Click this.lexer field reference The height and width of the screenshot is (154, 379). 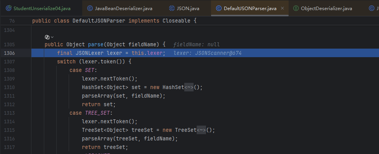147,53
